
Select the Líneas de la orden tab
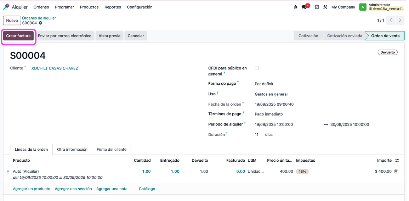coord(31,150)
